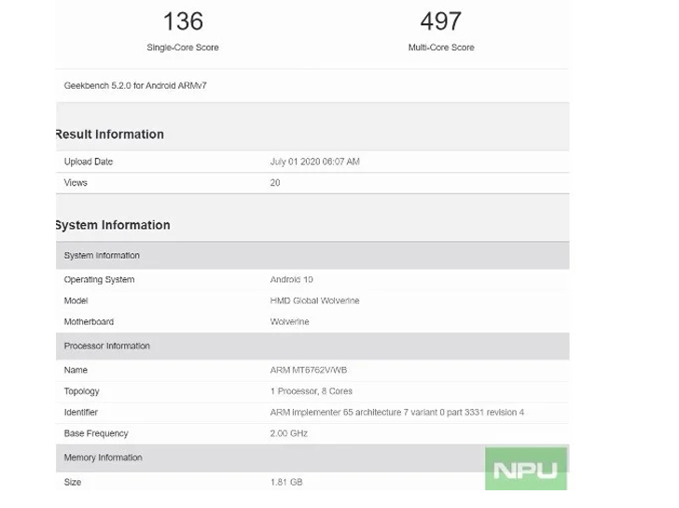The image size is (679, 508).
Task: Select the HMD Global Wolverine model value
Action: [x=315, y=301]
